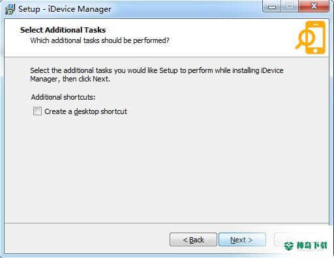Click the 'Select Additional Tasks' heading
Viewport: 334px width, 258px height.
pos(63,30)
